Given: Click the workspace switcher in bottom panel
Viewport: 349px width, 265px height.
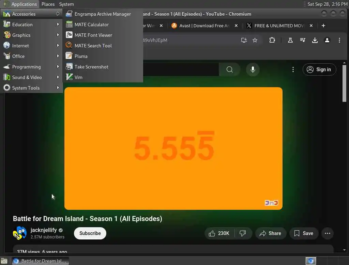Looking at the screenshot, I should pos(311,261).
